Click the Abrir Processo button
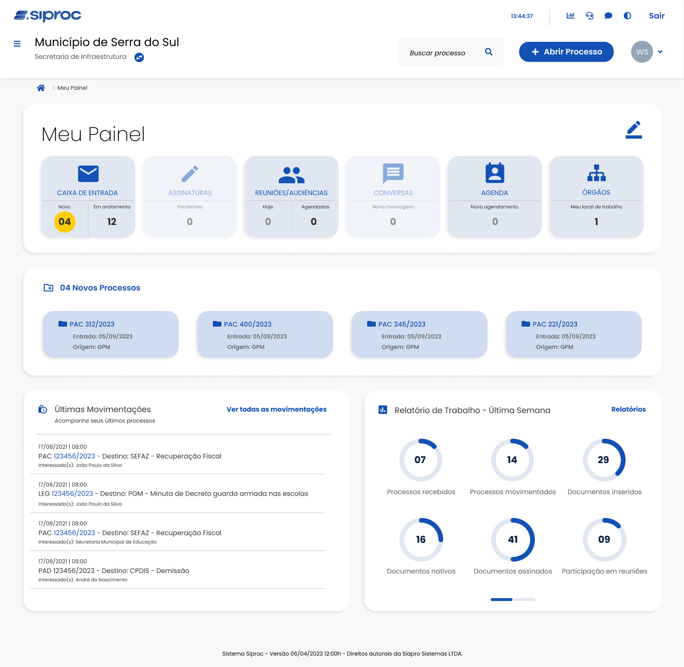Viewport: 684px width, 667px height. pyautogui.click(x=566, y=51)
